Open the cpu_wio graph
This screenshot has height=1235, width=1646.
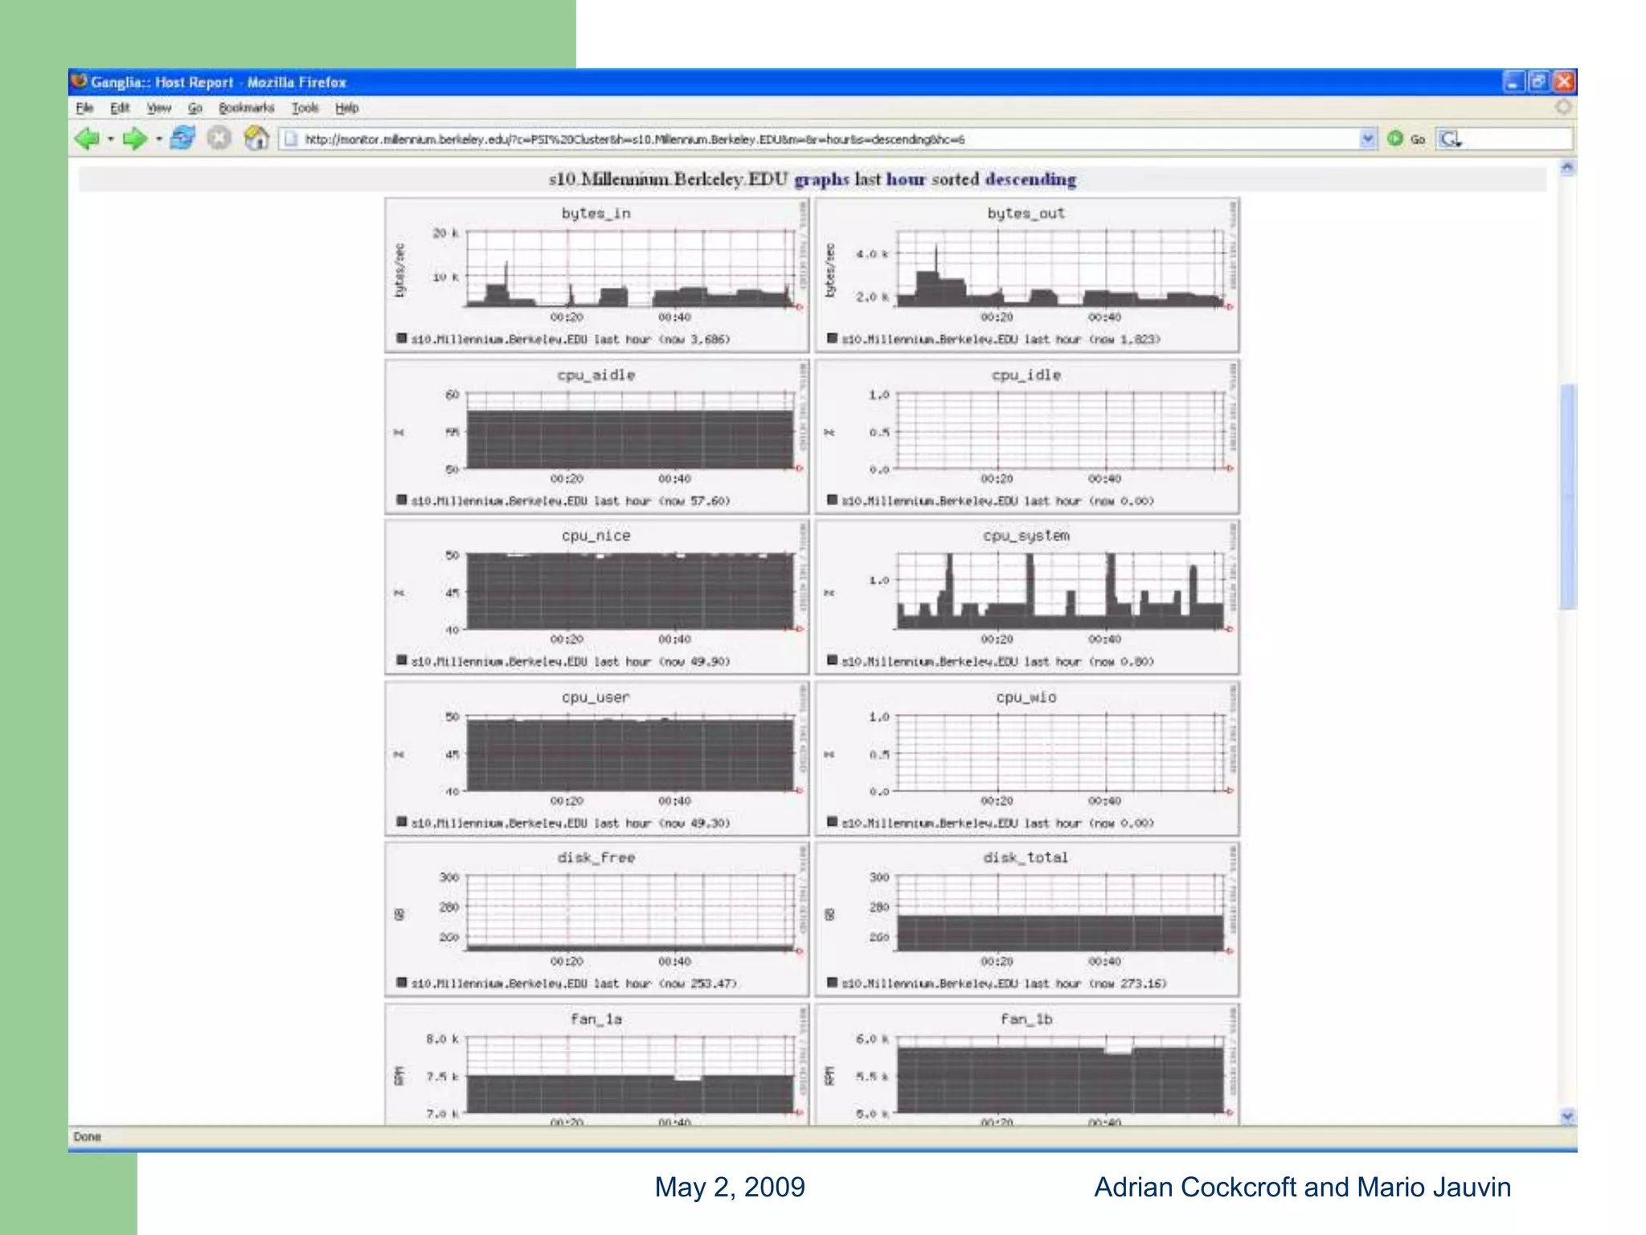(x=1027, y=759)
